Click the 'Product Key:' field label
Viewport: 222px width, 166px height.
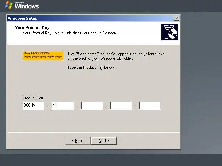tap(33, 98)
